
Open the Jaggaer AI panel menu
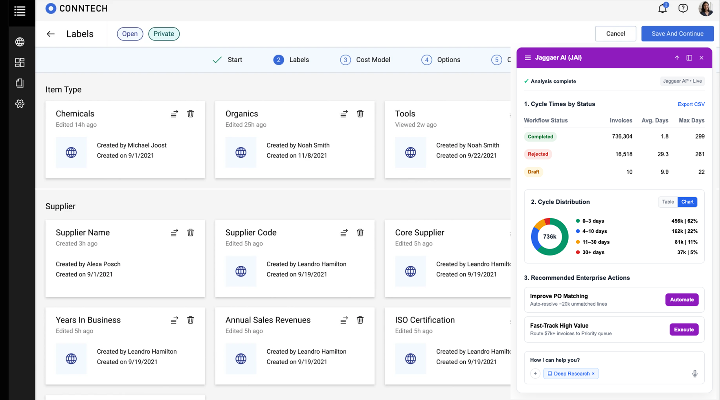click(x=527, y=58)
